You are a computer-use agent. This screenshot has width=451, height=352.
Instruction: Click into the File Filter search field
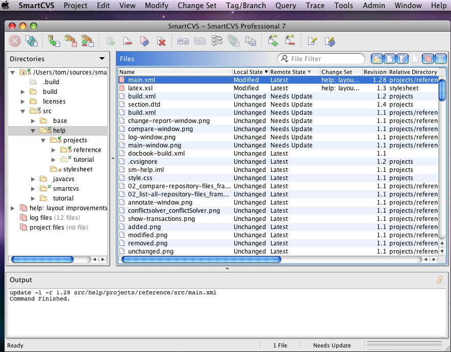coord(325,59)
